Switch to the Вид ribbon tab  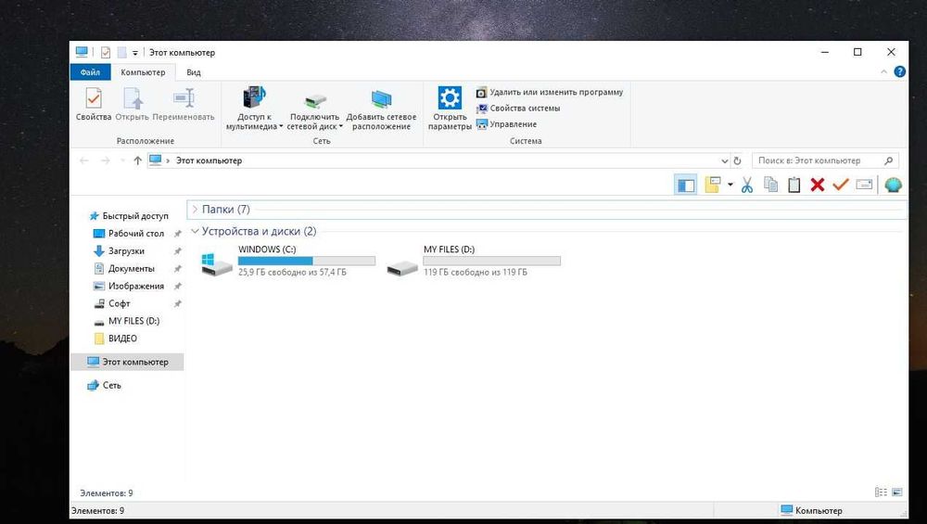194,72
